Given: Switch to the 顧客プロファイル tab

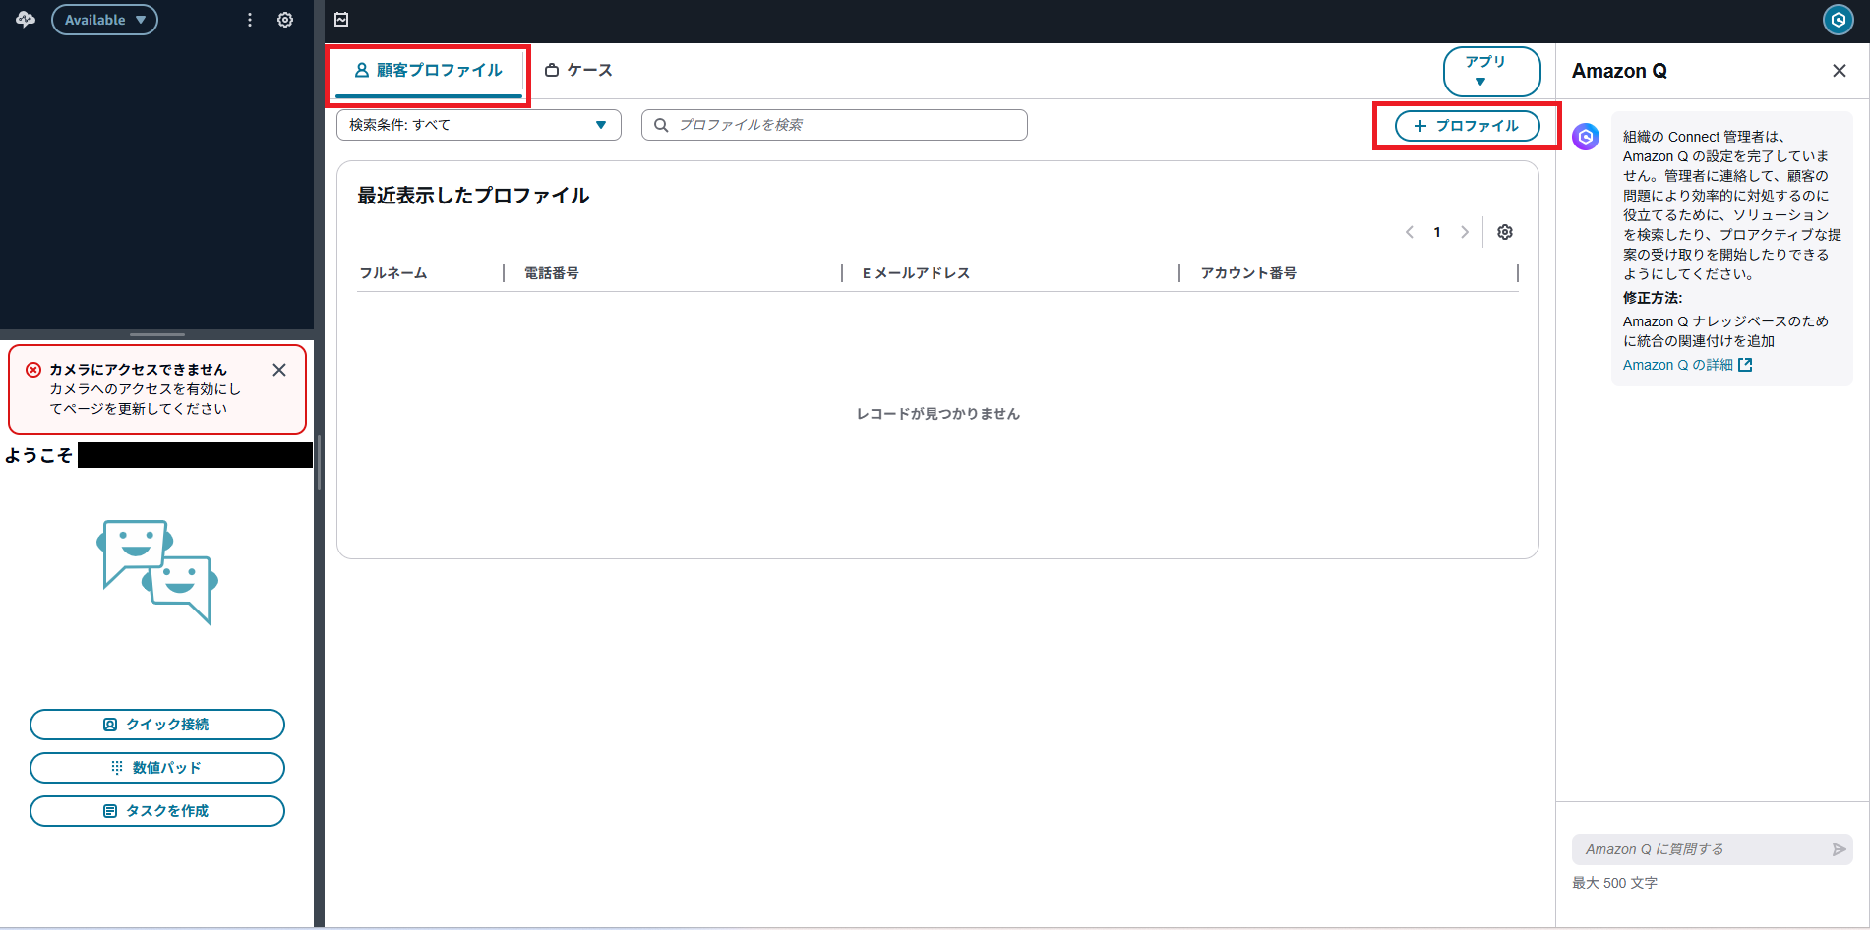Looking at the screenshot, I should (429, 71).
